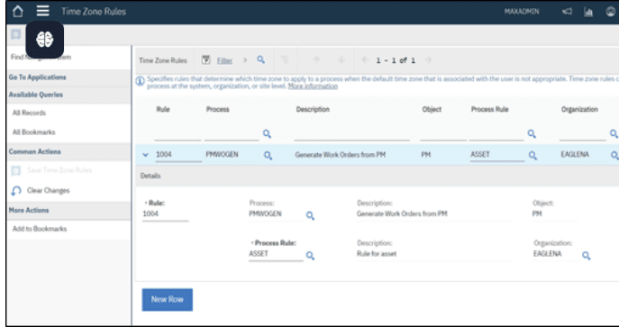
Task: Click the Process Rule filter input field
Action: point(496,134)
